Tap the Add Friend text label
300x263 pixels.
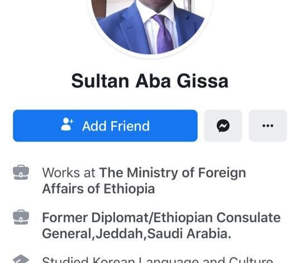(x=116, y=126)
